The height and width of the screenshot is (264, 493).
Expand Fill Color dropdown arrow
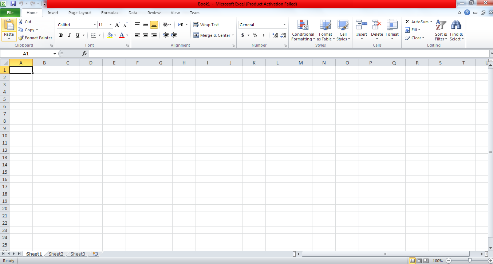[115, 35]
